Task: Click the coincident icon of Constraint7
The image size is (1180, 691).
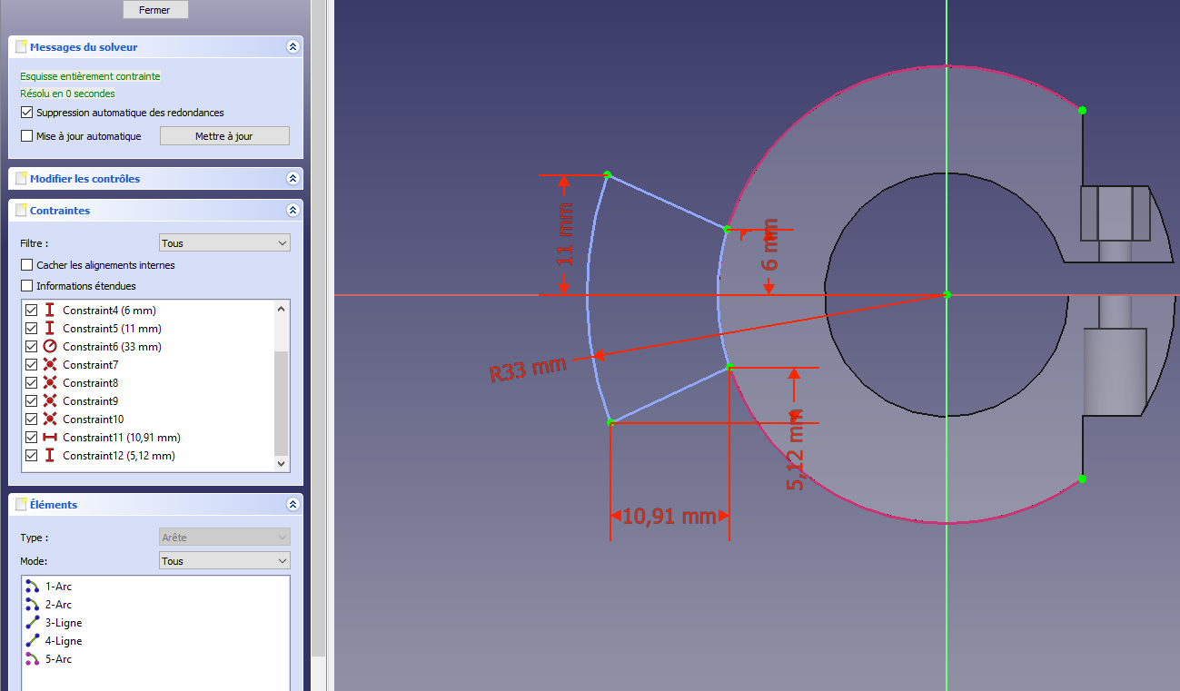Action: tap(50, 365)
